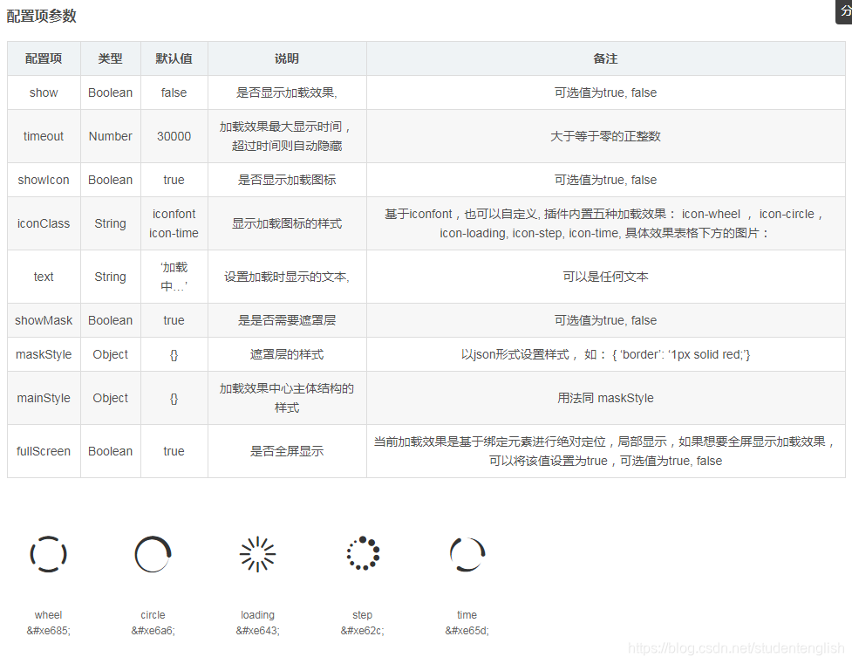Click the fullScreen parameter row
The height and width of the screenshot is (664, 852).
click(x=43, y=451)
